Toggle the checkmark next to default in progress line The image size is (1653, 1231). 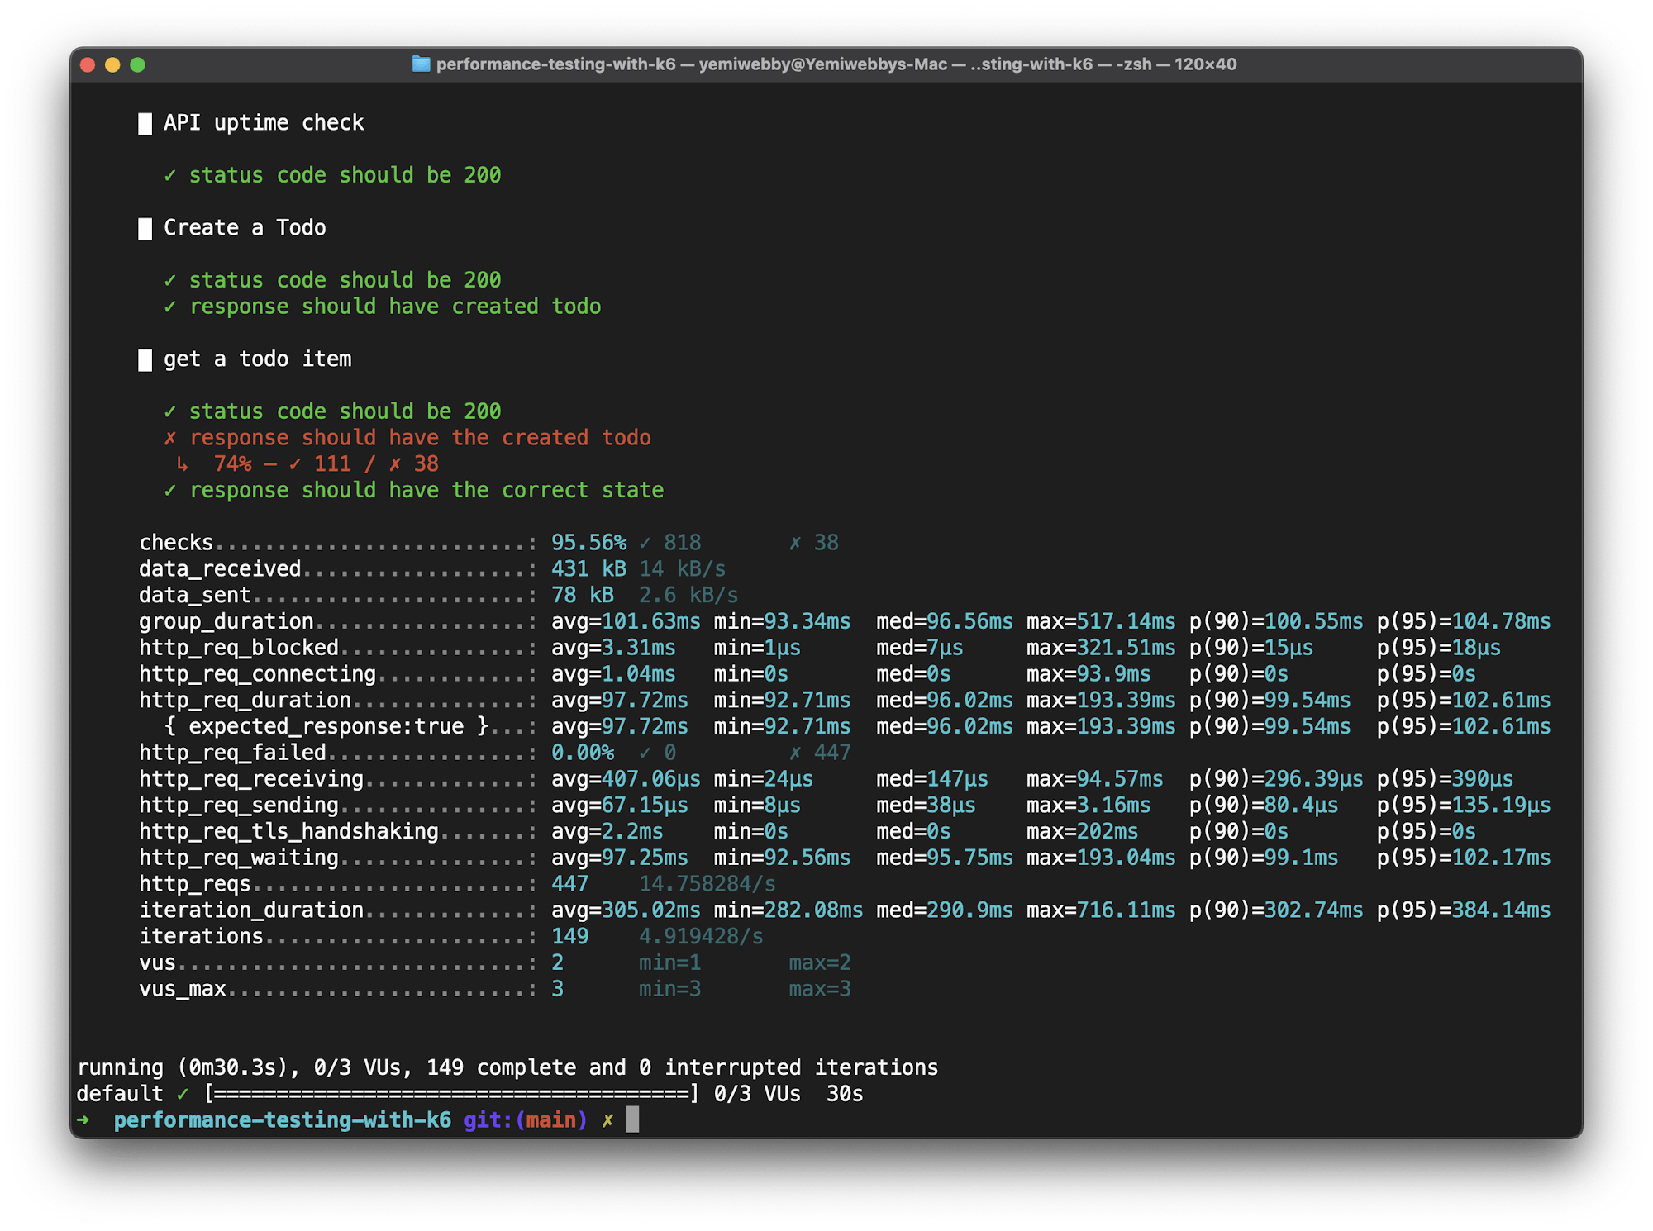point(182,1092)
